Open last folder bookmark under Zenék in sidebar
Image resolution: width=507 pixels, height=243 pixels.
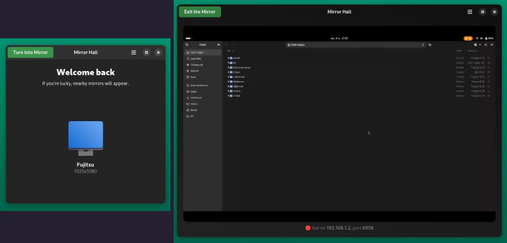(203, 116)
